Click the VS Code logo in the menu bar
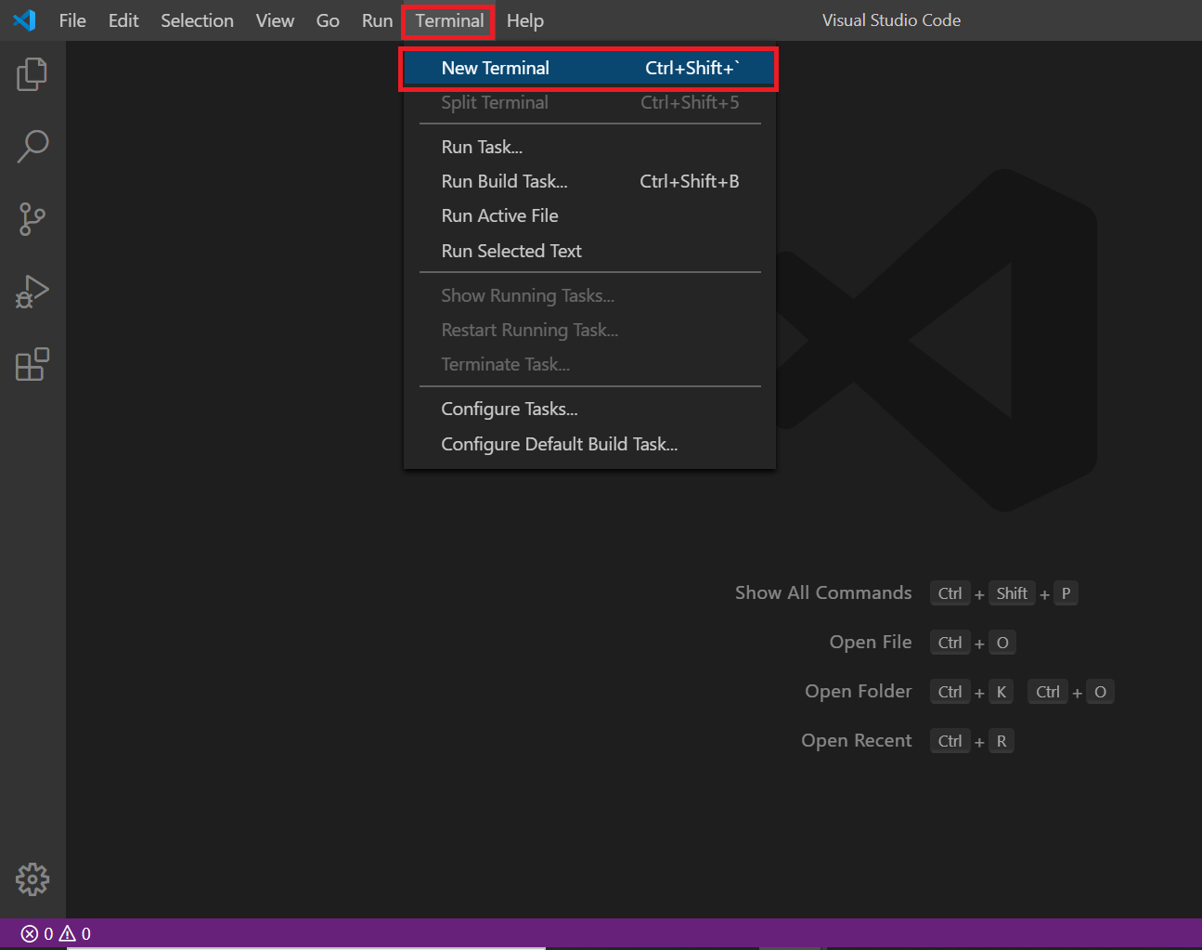 (24, 20)
